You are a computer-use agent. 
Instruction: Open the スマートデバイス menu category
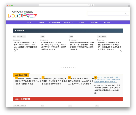click(x=68, y=23)
